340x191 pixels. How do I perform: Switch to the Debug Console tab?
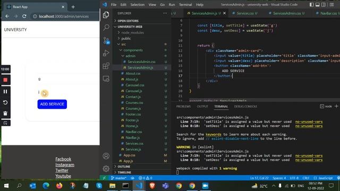pos(245,106)
